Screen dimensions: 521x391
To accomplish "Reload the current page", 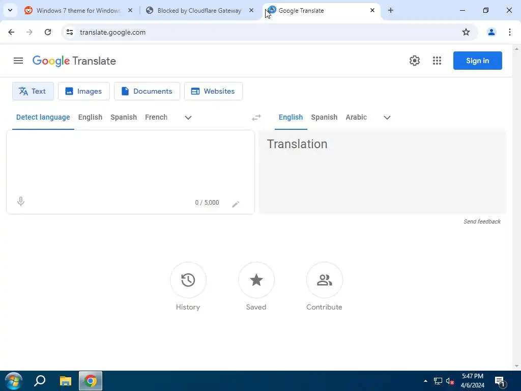I will coord(48,32).
